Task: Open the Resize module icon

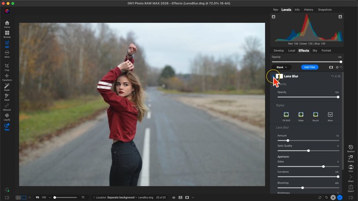Action: coord(351,159)
